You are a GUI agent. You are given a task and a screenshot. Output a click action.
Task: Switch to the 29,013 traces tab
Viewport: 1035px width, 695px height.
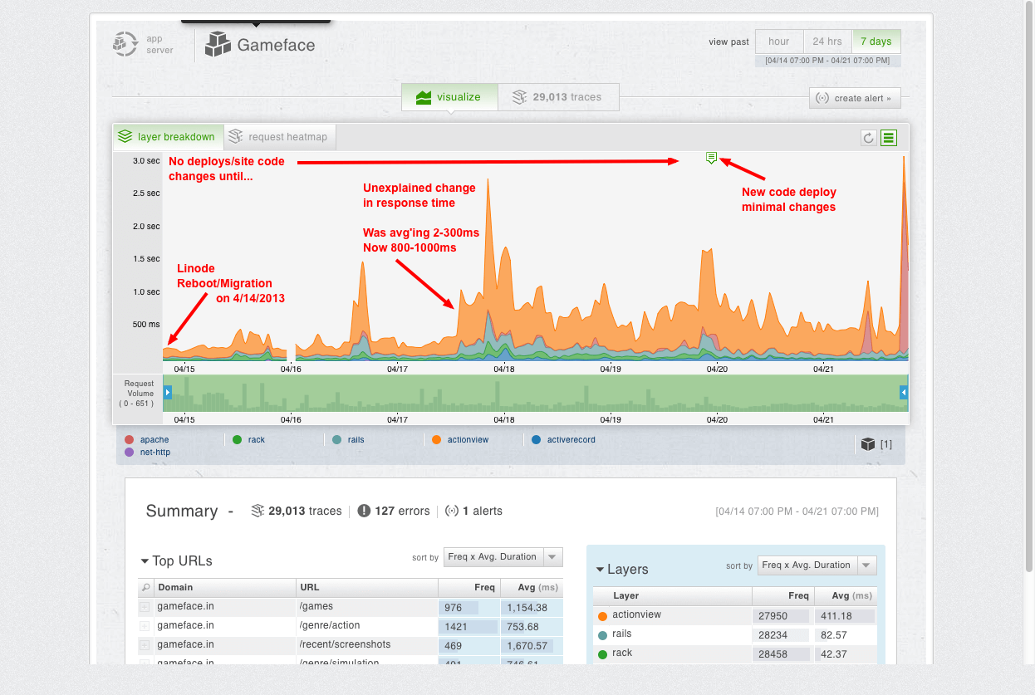pos(558,97)
